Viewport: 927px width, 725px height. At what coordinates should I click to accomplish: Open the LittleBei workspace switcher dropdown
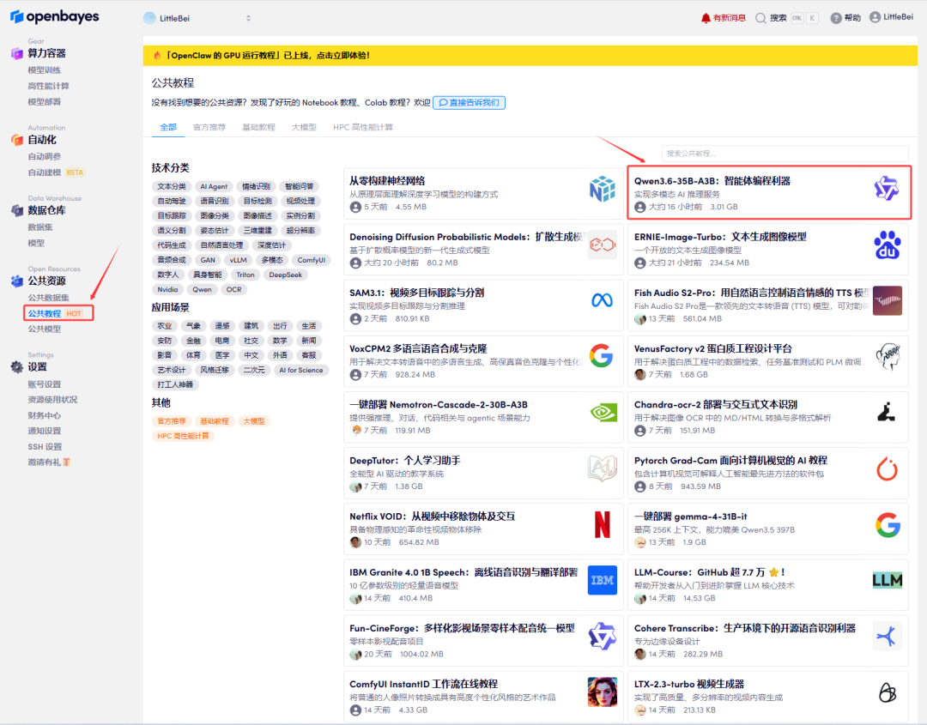point(197,18)
